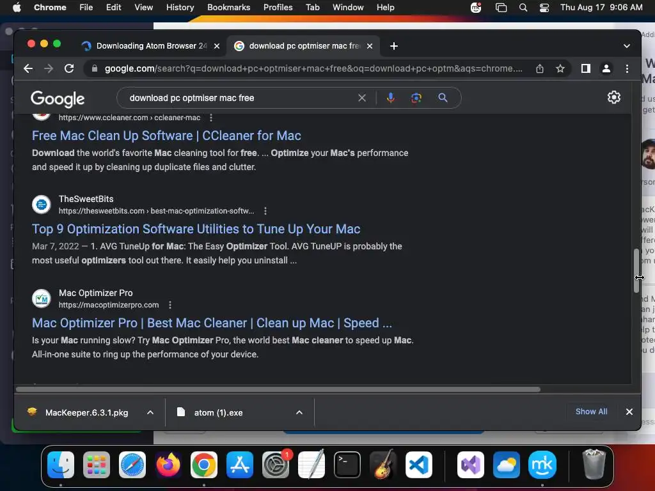Open Top 9 Optimization Software Utilities result
655x491 pixels.
[x=196, y=229]
